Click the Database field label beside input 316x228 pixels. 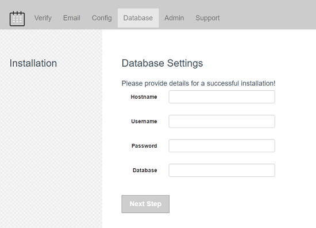point(145,170)
